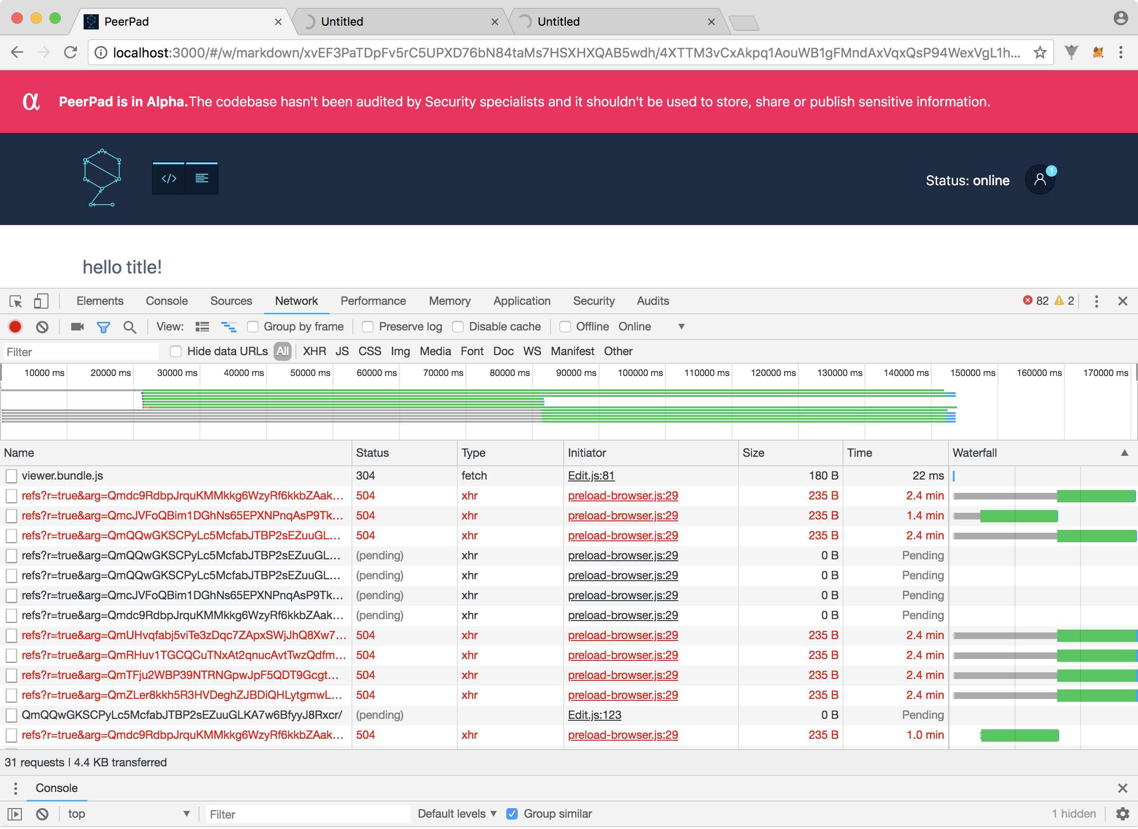Screen dimensions: 1138x829
Task: Open the Application tab in DevTools
Action: (522, 301)
